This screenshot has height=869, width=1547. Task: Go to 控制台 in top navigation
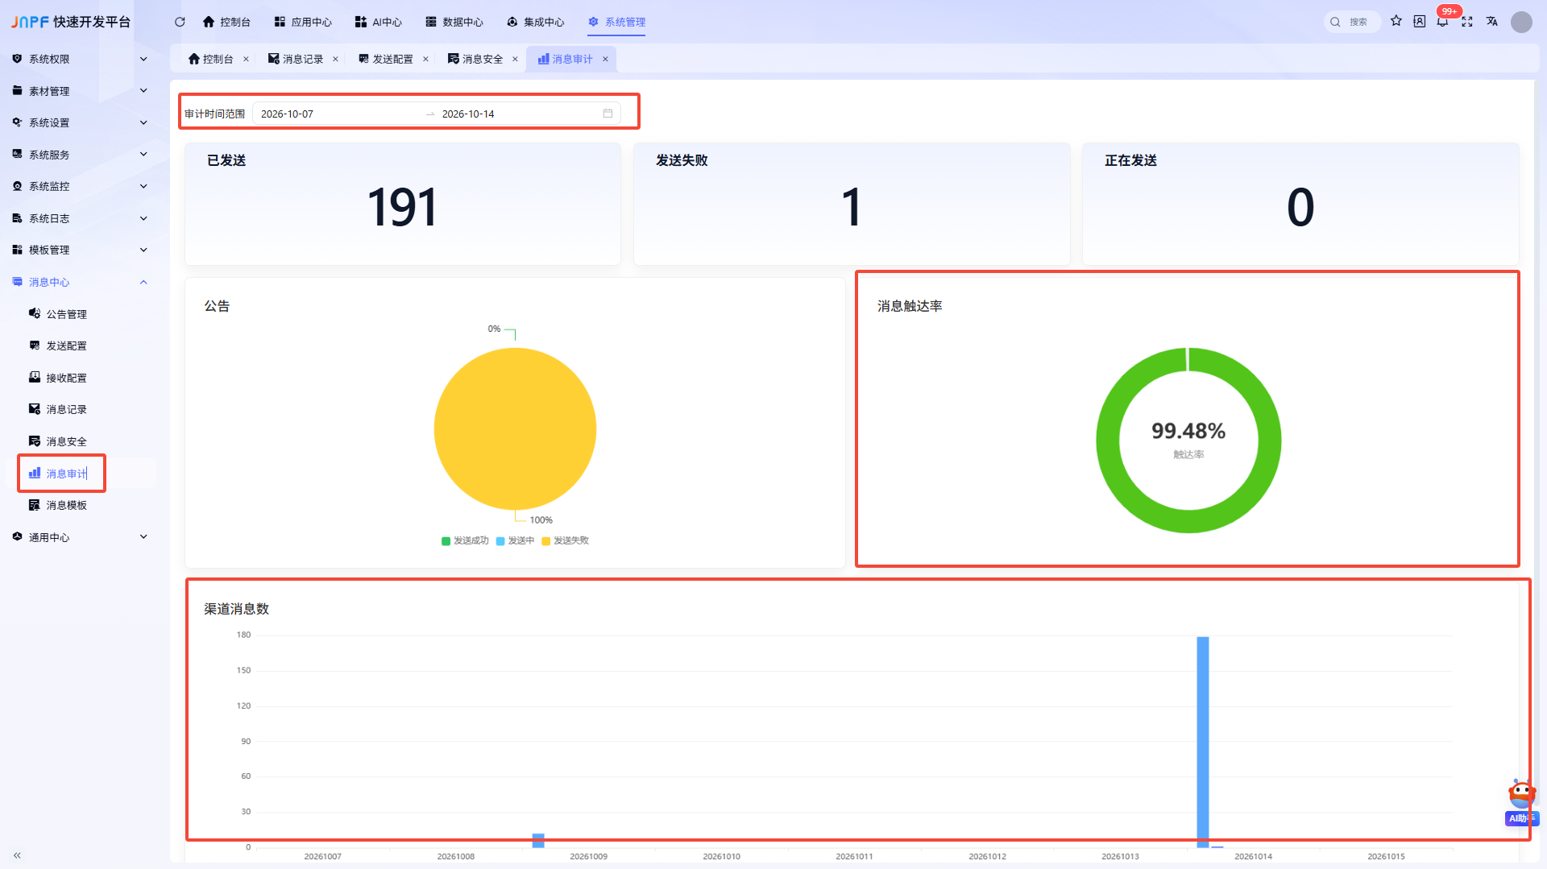(x=226, y=22)
